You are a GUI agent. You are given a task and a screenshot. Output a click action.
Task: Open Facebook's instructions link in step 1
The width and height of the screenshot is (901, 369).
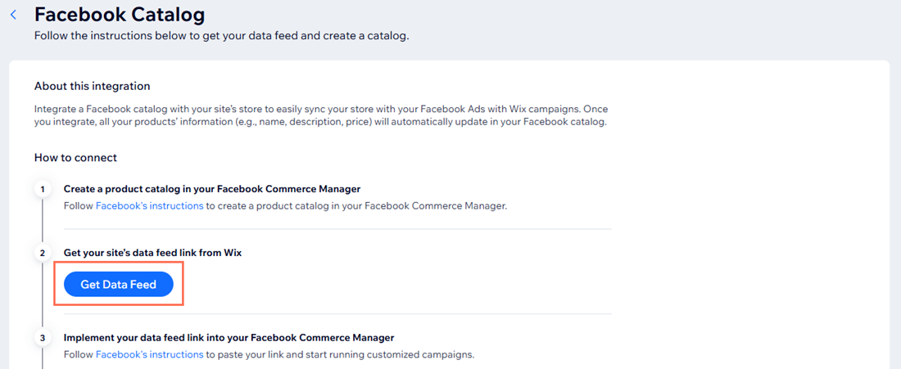[149, 206]
